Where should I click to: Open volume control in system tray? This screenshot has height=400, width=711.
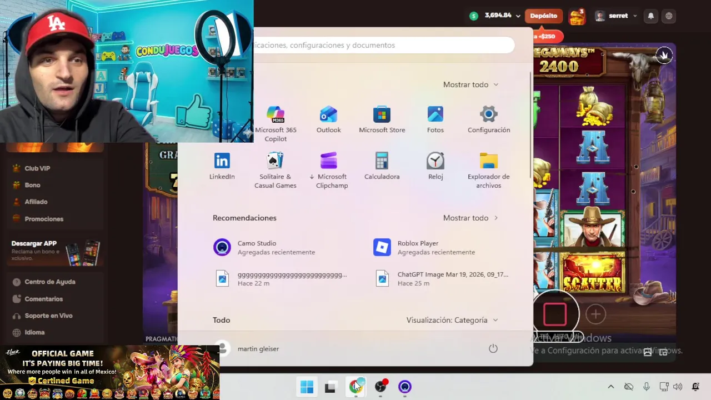pos(678,387)
